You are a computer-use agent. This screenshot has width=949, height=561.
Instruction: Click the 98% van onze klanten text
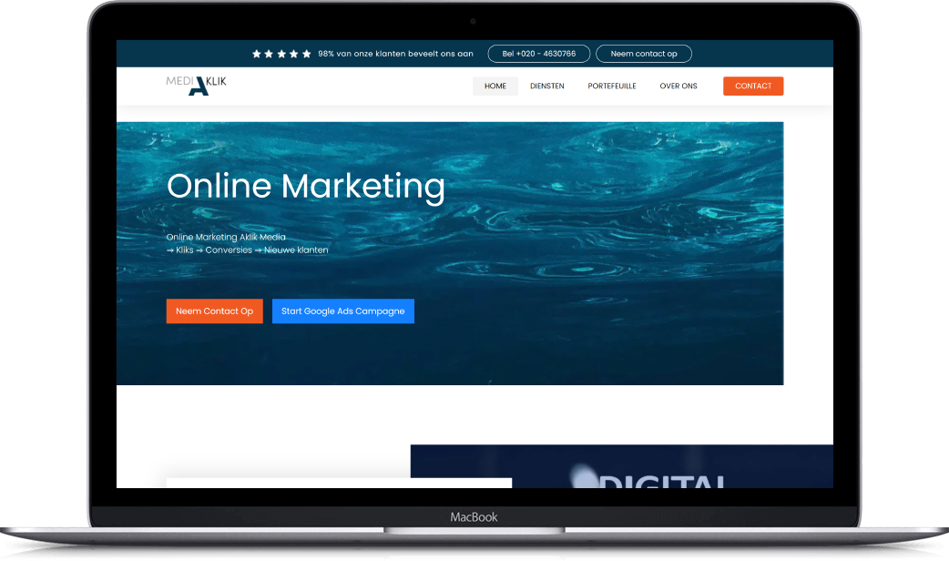(395, 54)
